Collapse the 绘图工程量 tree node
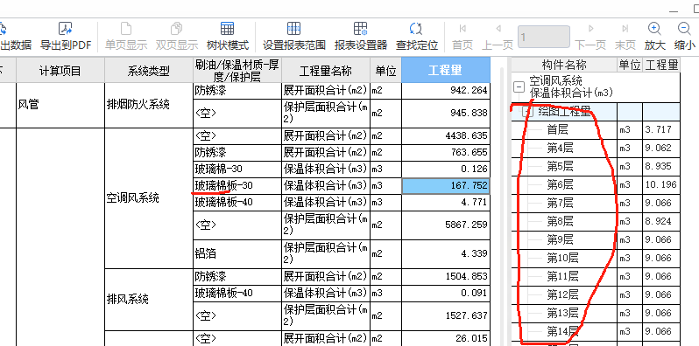The image size is (699, 346). pyautogui.click(x=528, y=112)
